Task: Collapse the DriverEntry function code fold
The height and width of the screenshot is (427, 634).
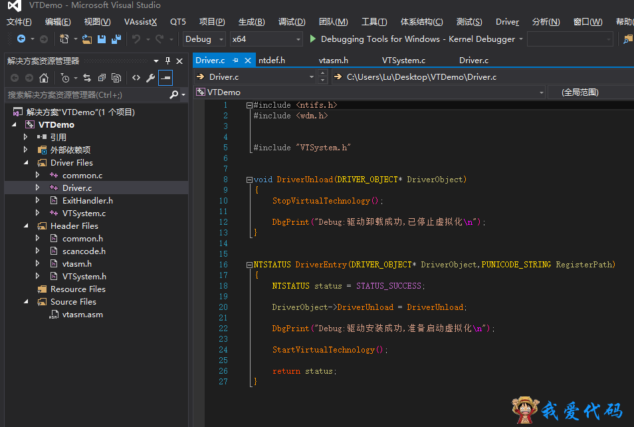Action: [x=249, y=265]
